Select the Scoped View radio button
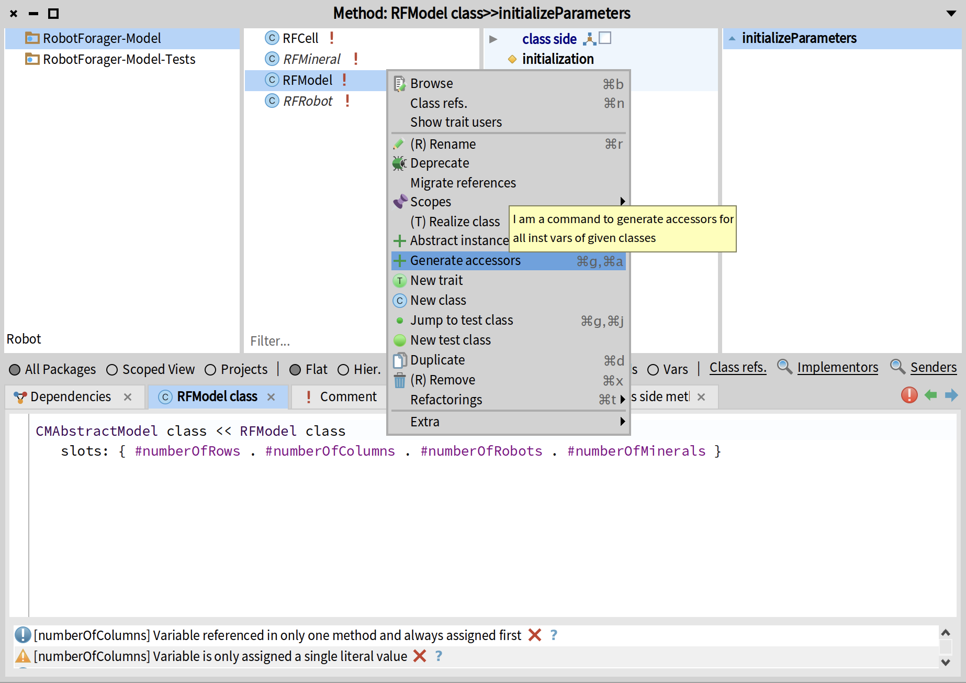This screenshot has width=966, height=683. click(112, 370)
